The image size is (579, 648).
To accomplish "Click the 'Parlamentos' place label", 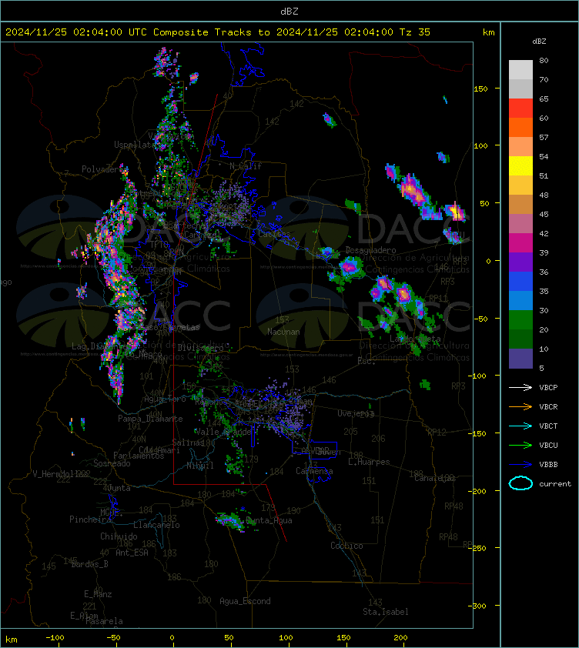I will (139, 456).
